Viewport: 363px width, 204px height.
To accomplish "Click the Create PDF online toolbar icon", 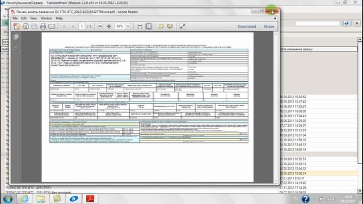I will (x=16, y=26).
